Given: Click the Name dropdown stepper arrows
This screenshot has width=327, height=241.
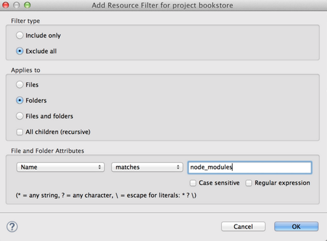Looking at the screenshot, I should tap(99, 167).
